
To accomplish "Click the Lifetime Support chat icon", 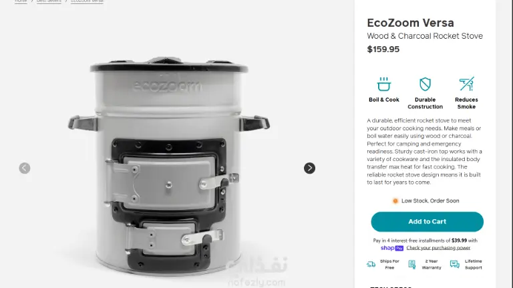I will pyautogui.click(x=454, y=265).
